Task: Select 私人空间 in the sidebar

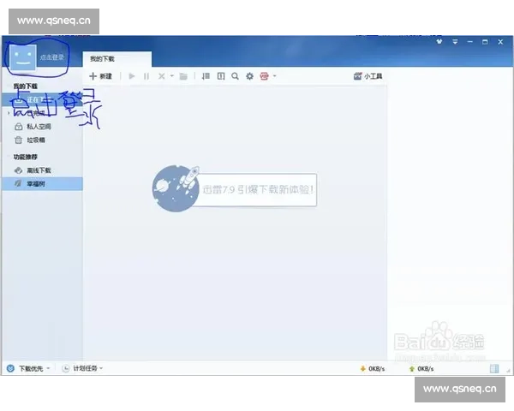Action: pyautogui.click(x=39, y=126)
